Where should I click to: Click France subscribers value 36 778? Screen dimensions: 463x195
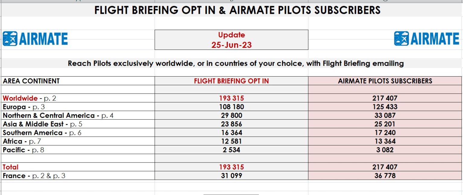(x=385, y=175)
